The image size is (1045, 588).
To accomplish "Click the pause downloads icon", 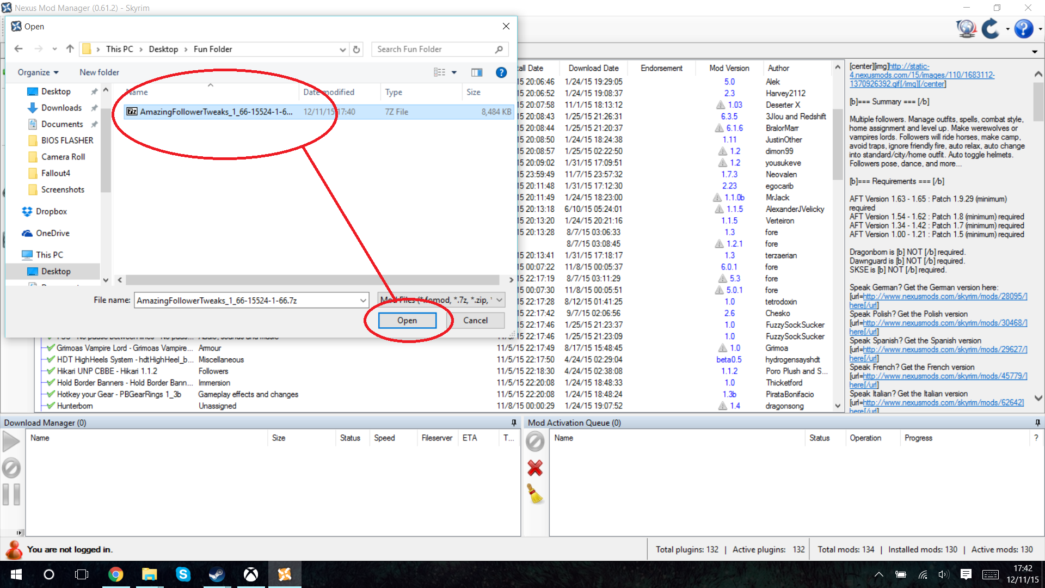I will click(12, 494).
